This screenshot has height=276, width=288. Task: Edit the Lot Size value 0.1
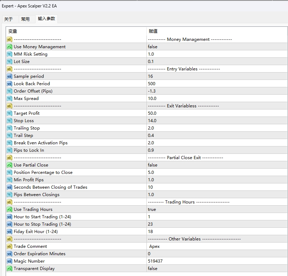point(217,62)
